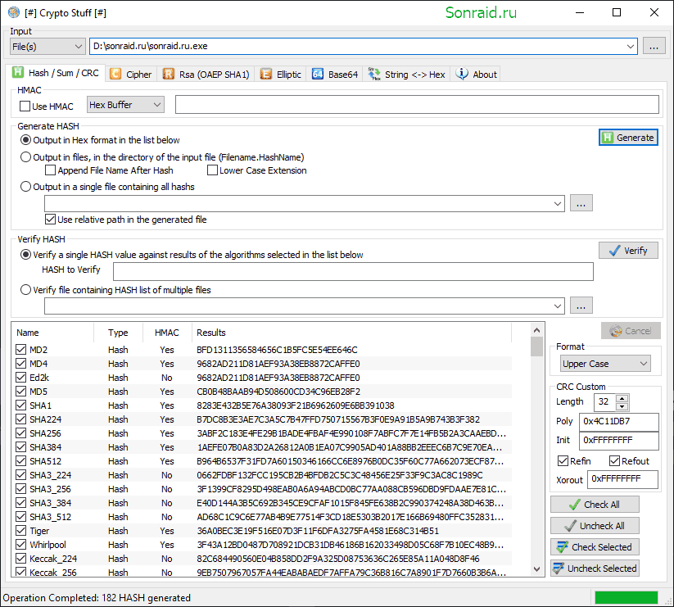
Task: Switch to the Base64 tab
Action: click(x=335, y=75)
